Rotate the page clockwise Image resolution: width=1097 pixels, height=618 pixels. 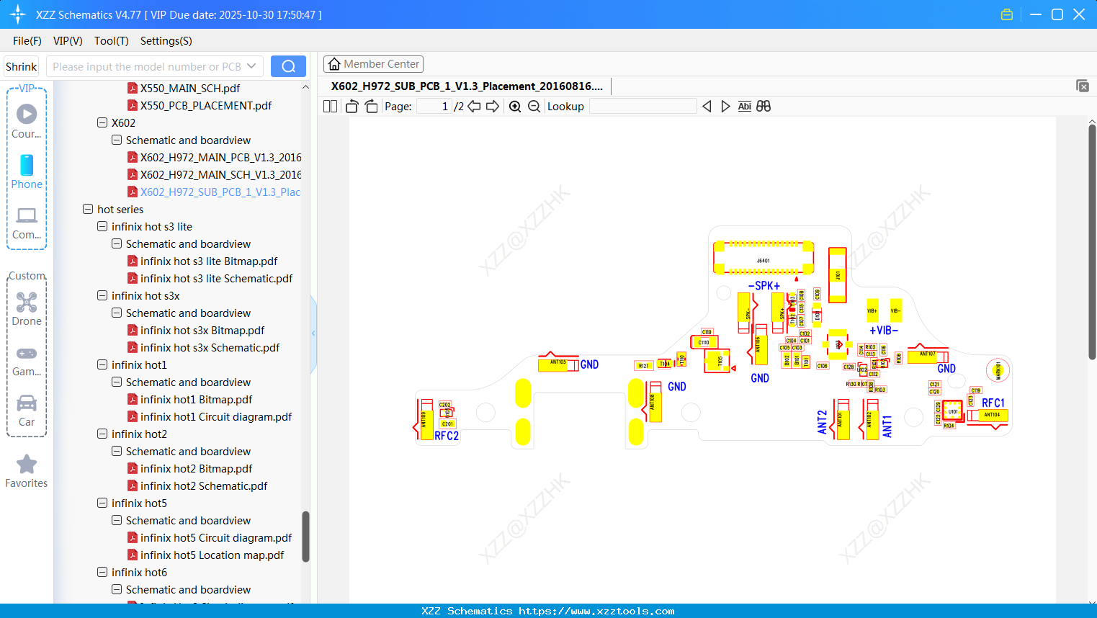(371, 107)
